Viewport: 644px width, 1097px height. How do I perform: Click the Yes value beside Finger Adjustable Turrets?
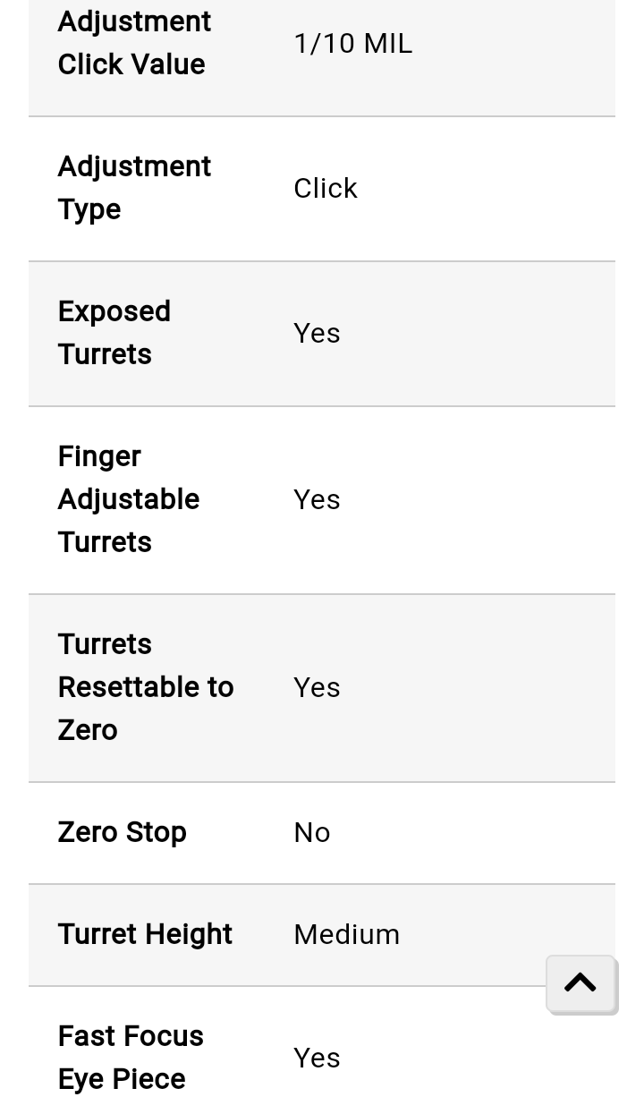click(x=317, y=499)
